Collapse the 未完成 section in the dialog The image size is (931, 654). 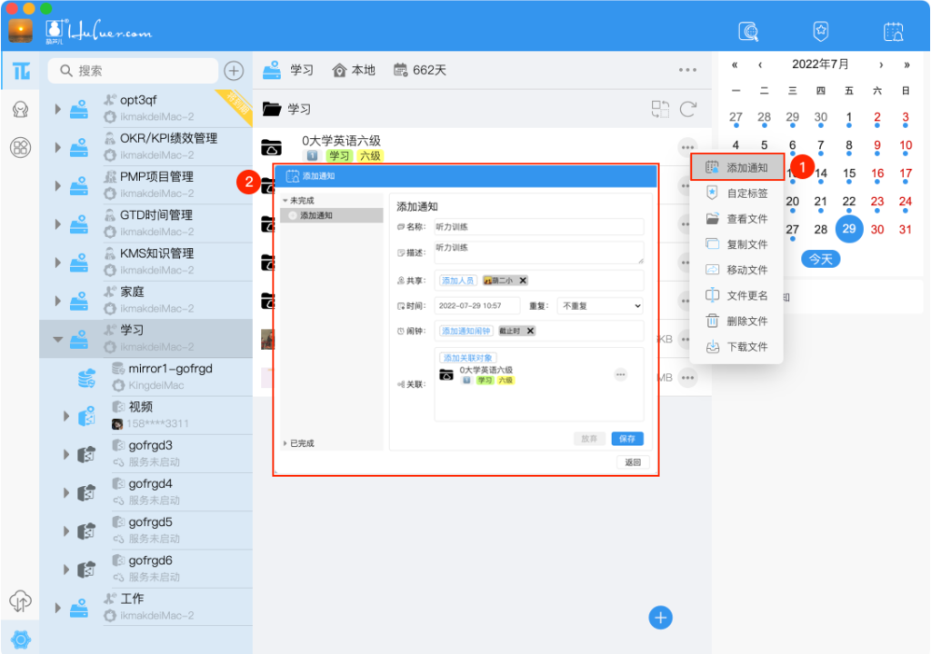point(285,201)
